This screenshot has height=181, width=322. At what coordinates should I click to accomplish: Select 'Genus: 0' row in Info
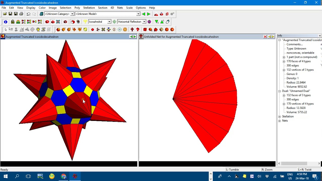pyautogui.click(x=292, y=74)
